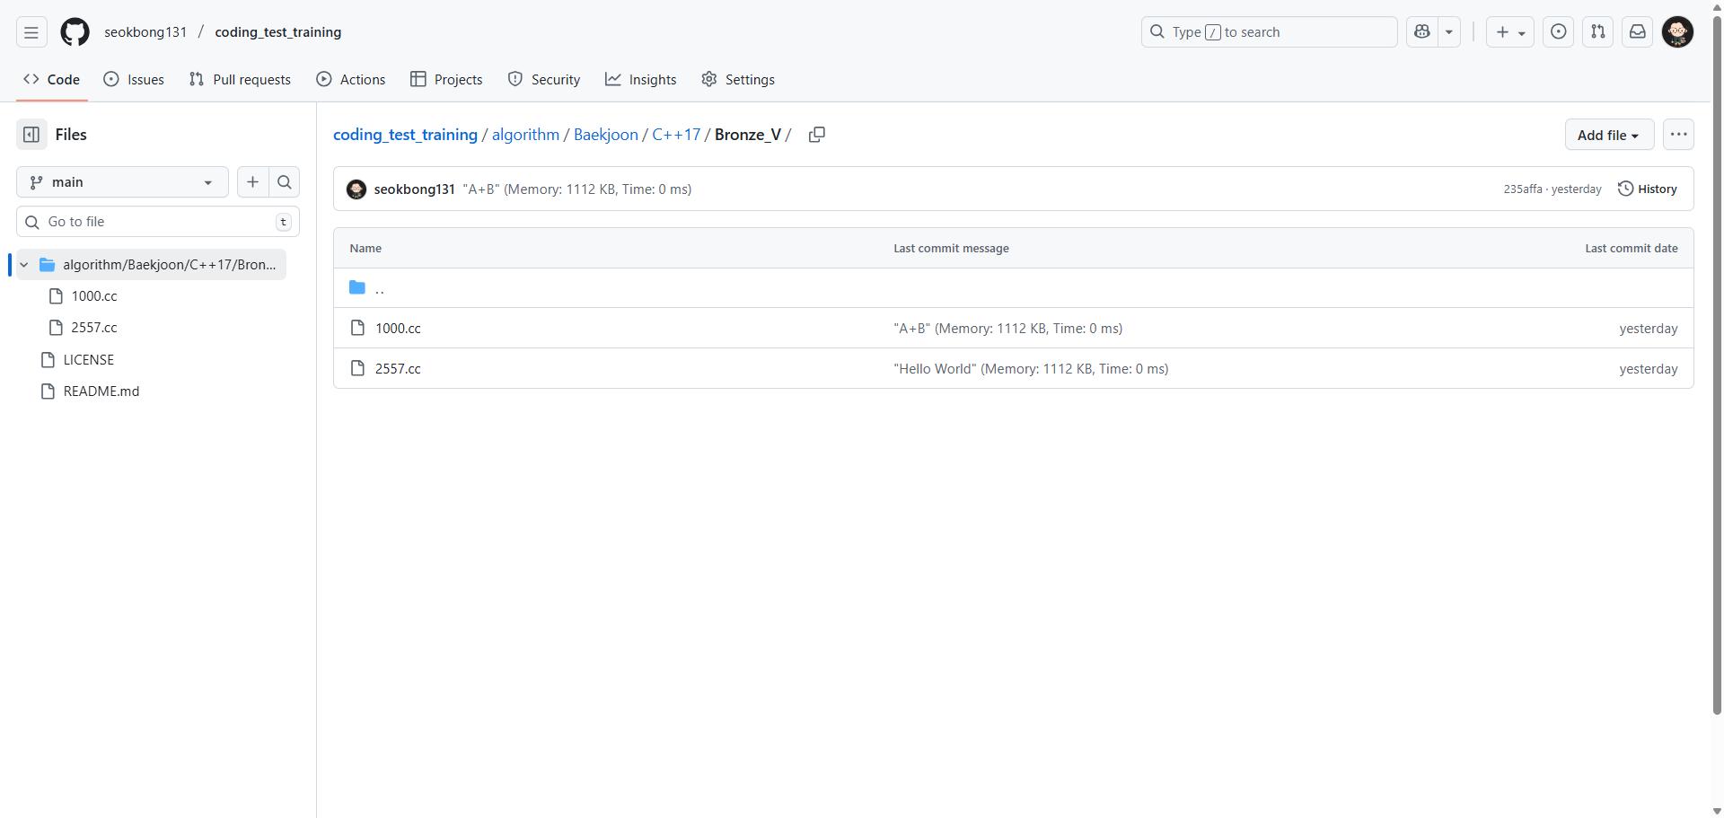Open the main branch dropdown
This screenshot has width=1724, height=818.
pos(122,182)
